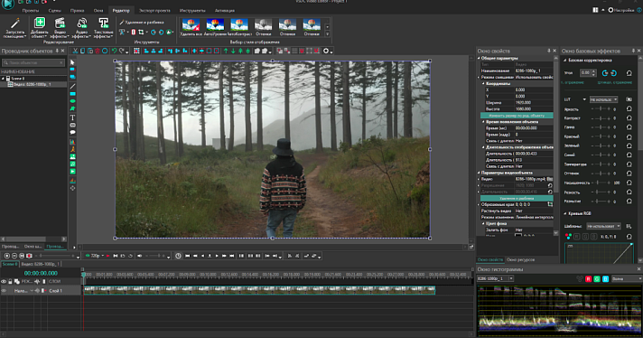Select the green rectangle shape tool
The width and height of the screenshot is (643, 338).
click(x=72, y=94)
